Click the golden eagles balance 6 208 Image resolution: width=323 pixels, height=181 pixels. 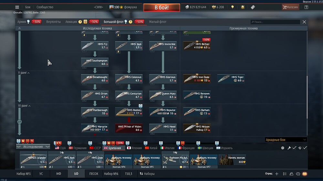pyautogui.click(x=218, y=7)
